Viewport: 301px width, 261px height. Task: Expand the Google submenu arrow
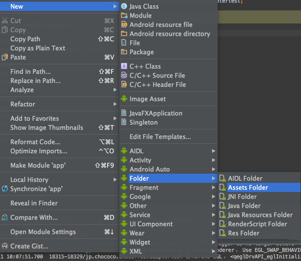pos(213,196)
